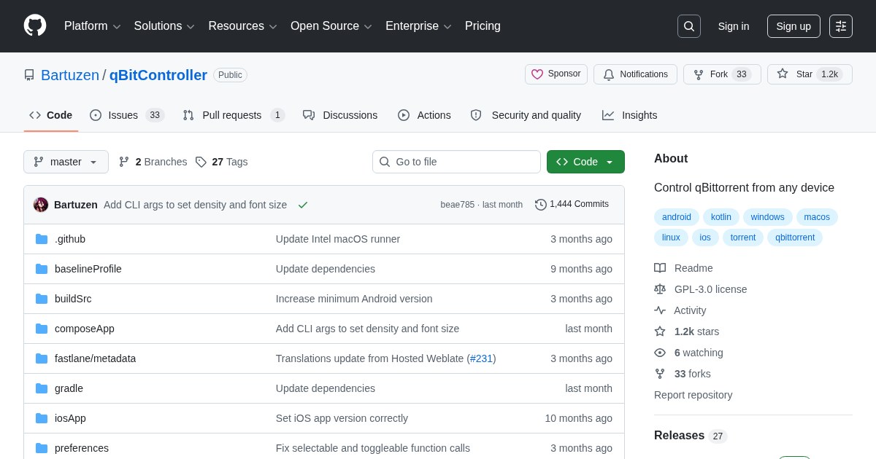Open the GitHub homepage logo

coord(35,25)
